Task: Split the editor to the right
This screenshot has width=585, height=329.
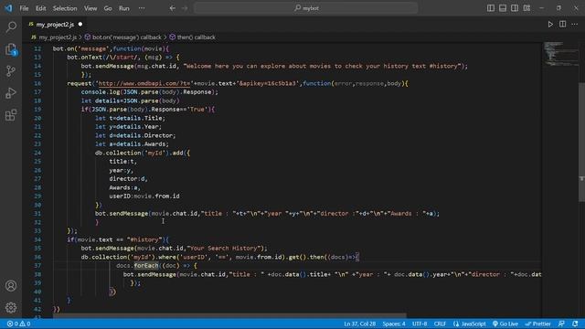Action: click(562, 25)
